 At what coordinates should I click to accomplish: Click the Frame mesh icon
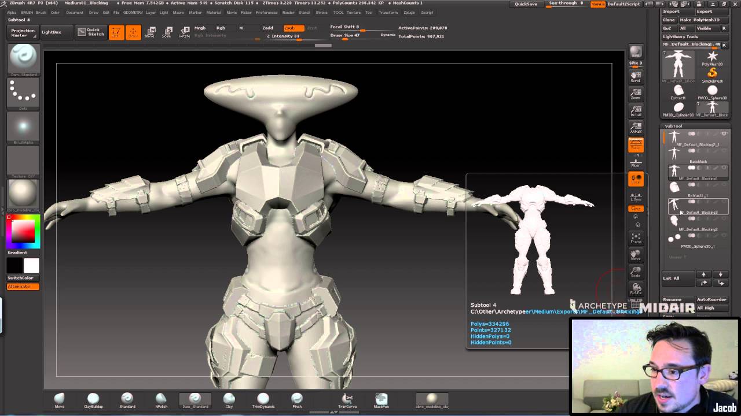(x=636, y=238)
